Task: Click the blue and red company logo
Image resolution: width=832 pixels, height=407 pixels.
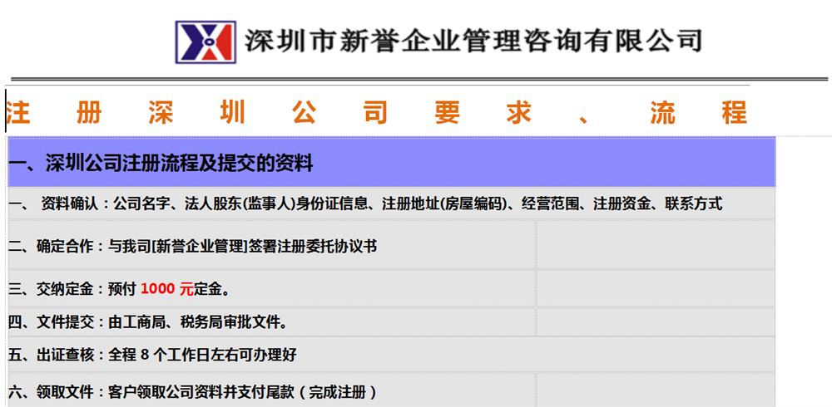Action: click(x=206, y=42)
